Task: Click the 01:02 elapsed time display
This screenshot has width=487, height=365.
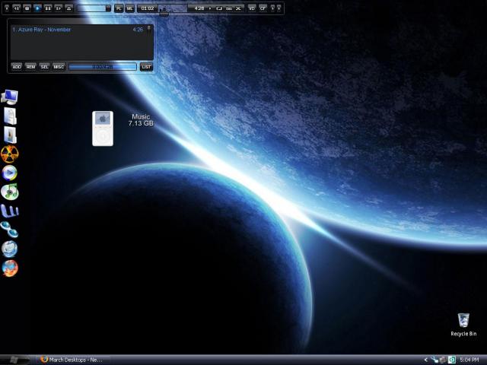Action: click(147, 8)
